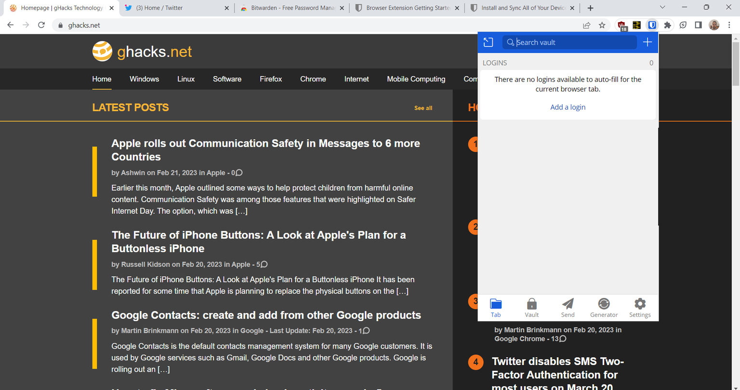This screenshot has height=390, width=740.
Task: Close the Homepage gHacks Technology tab
Action: [112, 8]
